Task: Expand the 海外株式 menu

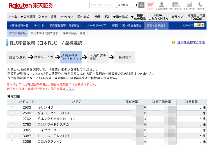Action: (121, 17)
